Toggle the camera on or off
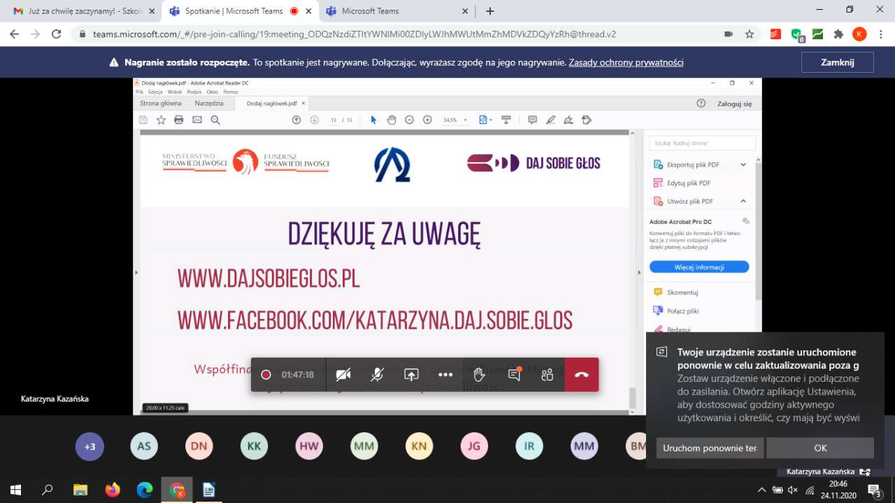Image resolution: width=895 pixels, height=503 pixels. pos(343,374)
